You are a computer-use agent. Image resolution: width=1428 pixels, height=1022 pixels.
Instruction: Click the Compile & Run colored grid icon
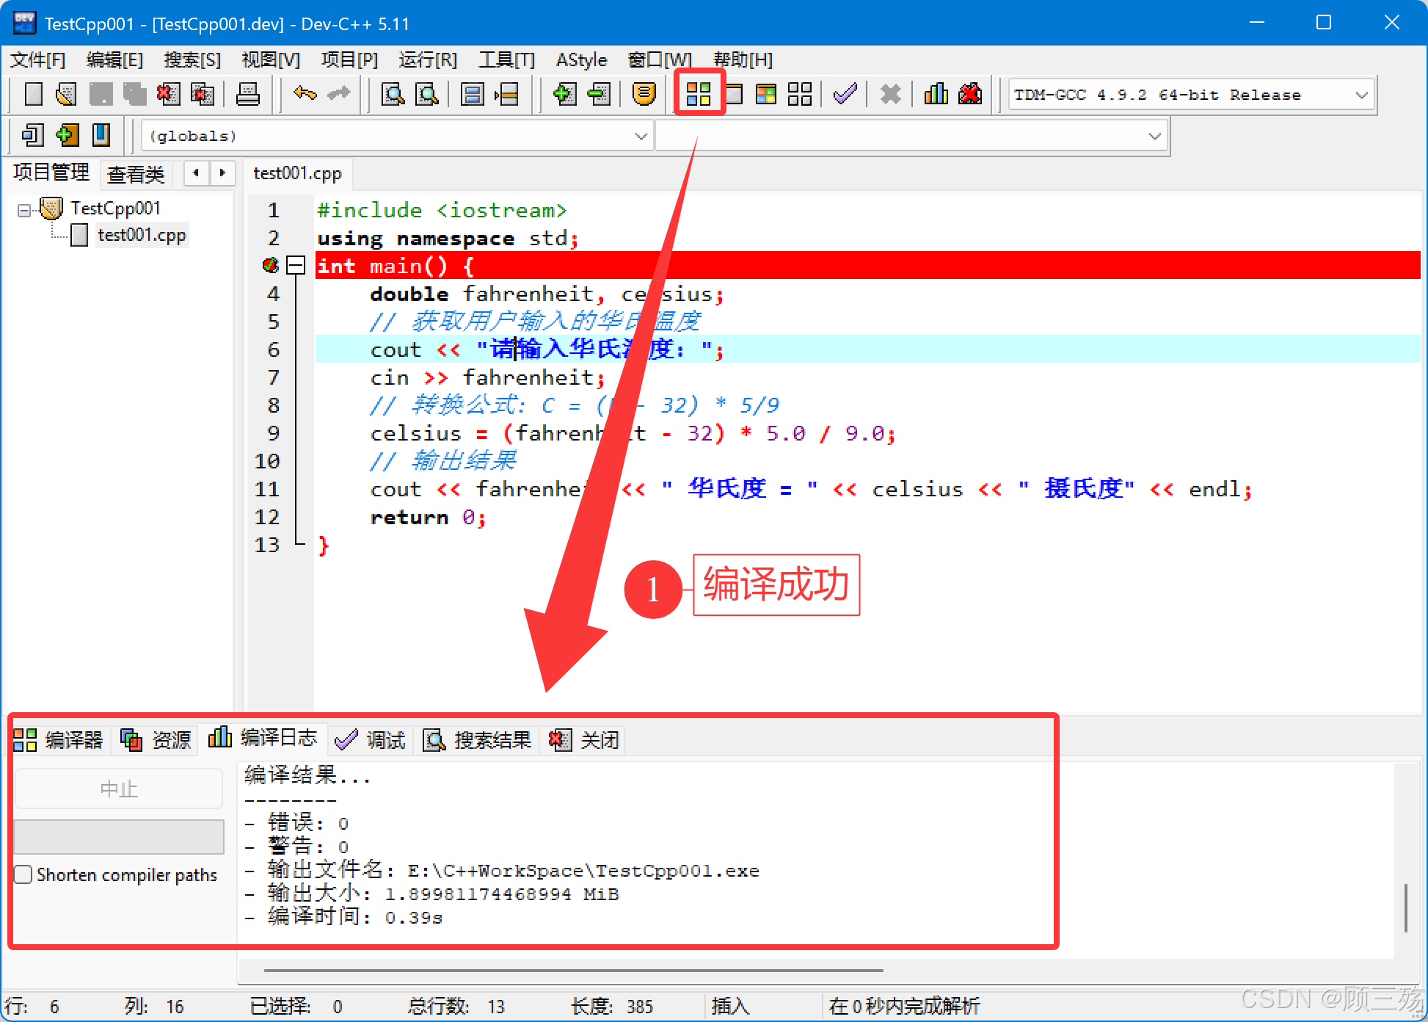[765, 94]
